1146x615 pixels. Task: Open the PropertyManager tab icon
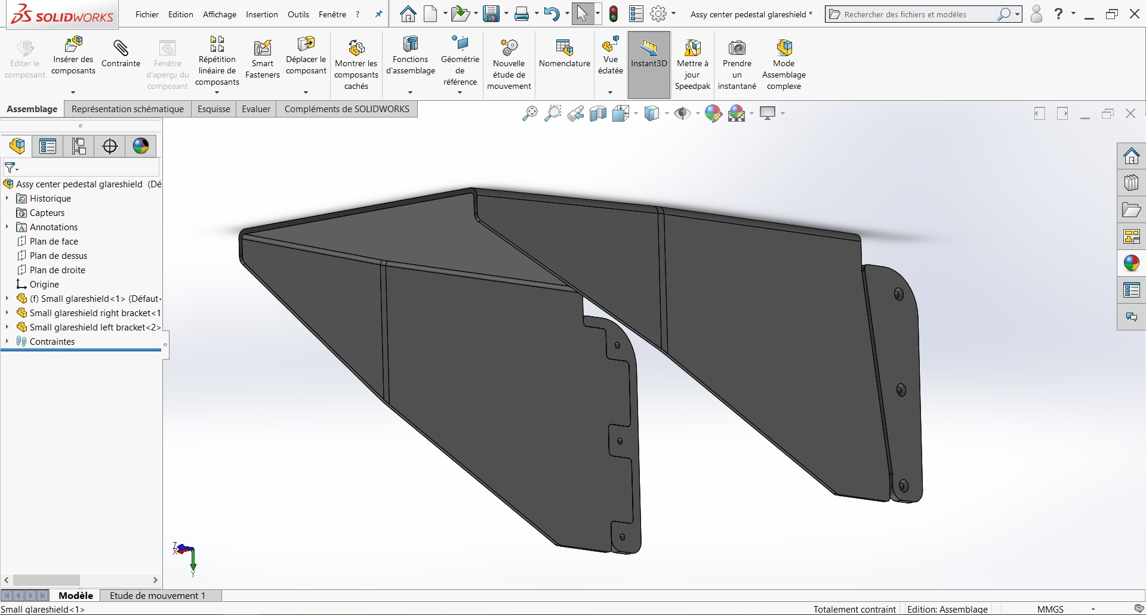[x=48, y=146]
